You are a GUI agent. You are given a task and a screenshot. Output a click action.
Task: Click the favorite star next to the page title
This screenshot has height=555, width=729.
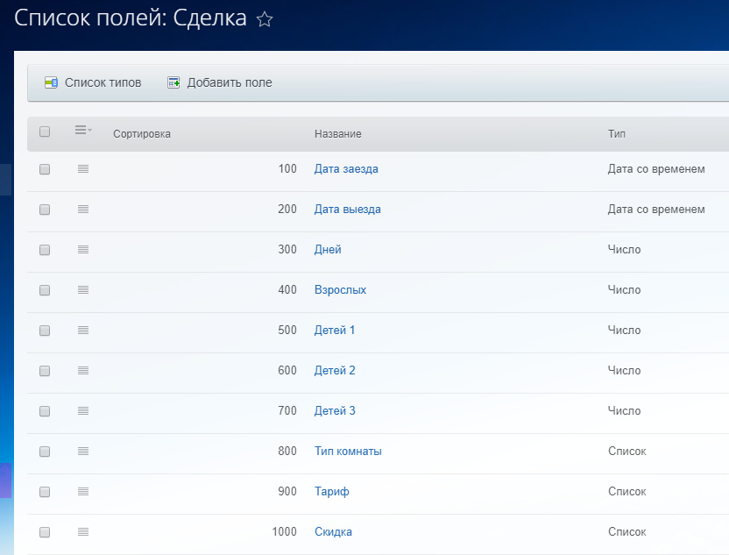tap(265, 19)
